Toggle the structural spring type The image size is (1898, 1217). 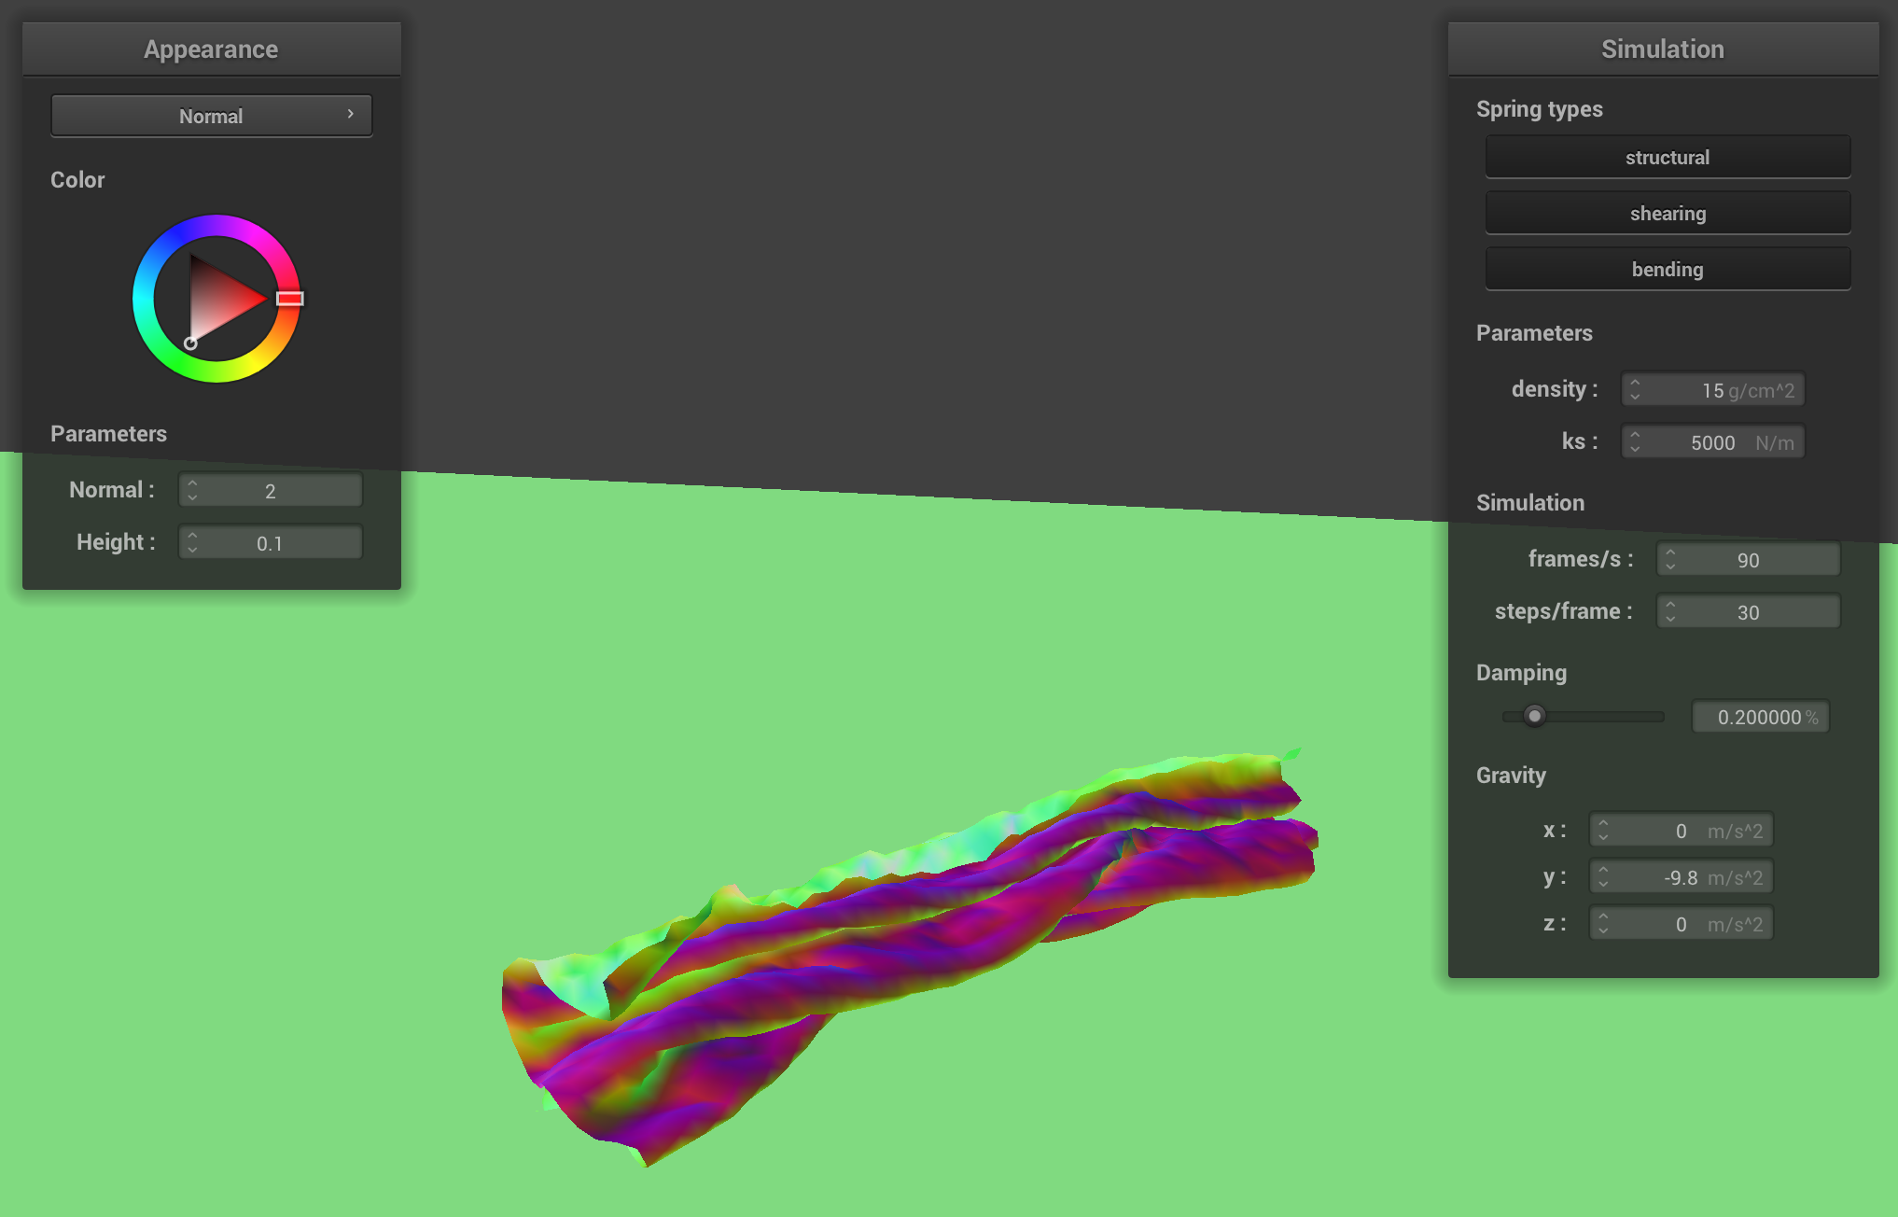coord(1668,157)
